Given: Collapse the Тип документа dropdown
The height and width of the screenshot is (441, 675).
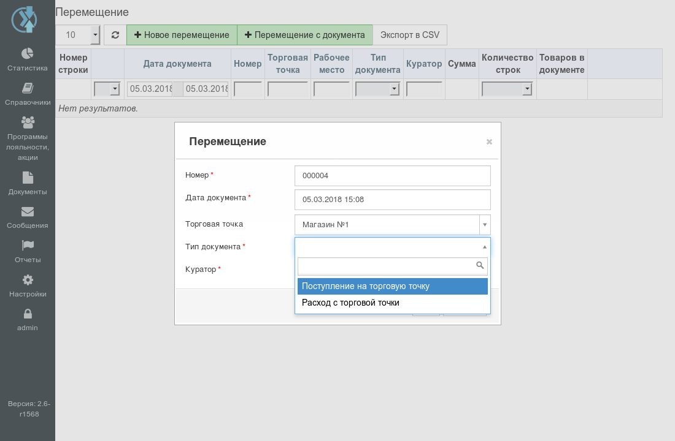Looking at the screenshot, I should 484,247.
